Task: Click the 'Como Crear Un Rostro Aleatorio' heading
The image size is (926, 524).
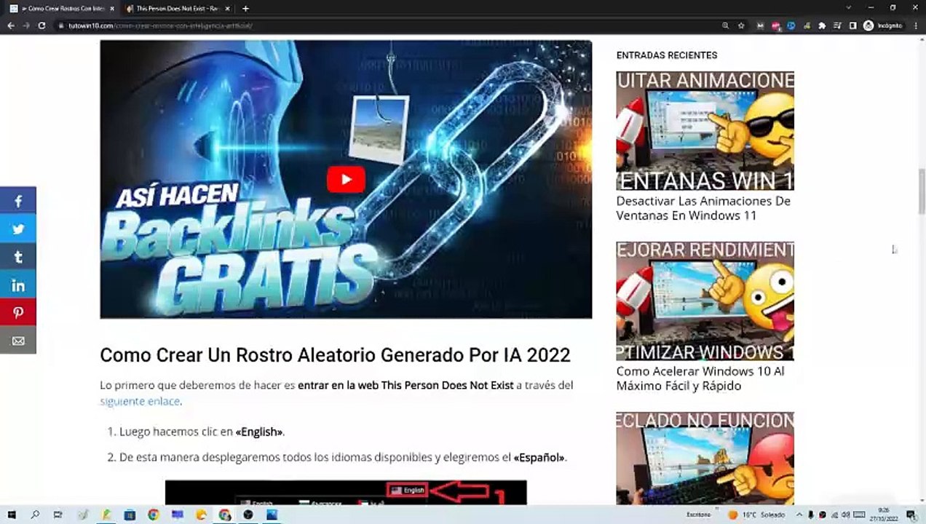Action: coord(335,355)
